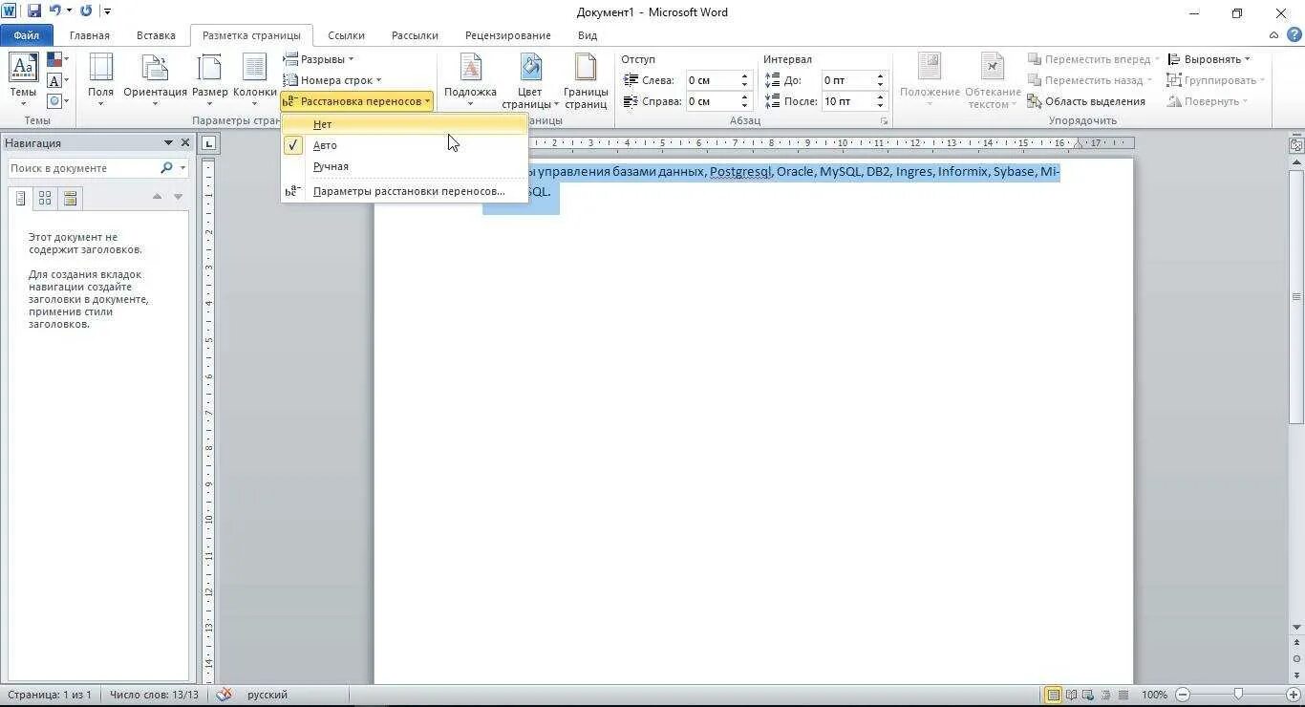The height and width of the screenshot is (707, 1305).
Task: Increase spacing После value
Action: pos(881,97)
